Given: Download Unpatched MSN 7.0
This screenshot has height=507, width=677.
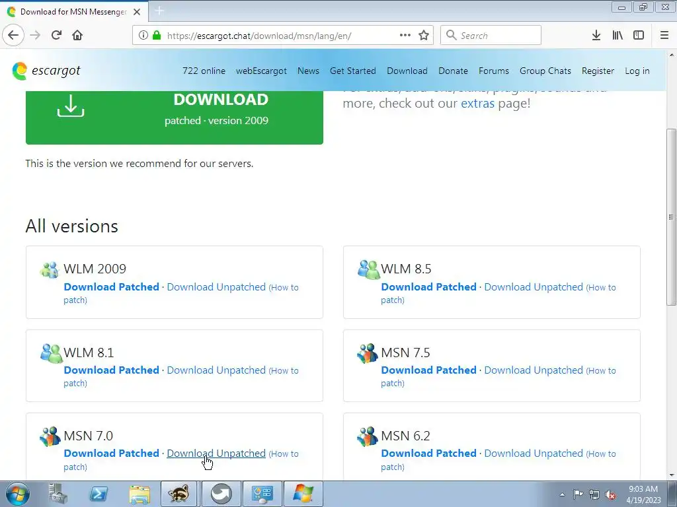Looking at the screenshot, I should [216, 454].
